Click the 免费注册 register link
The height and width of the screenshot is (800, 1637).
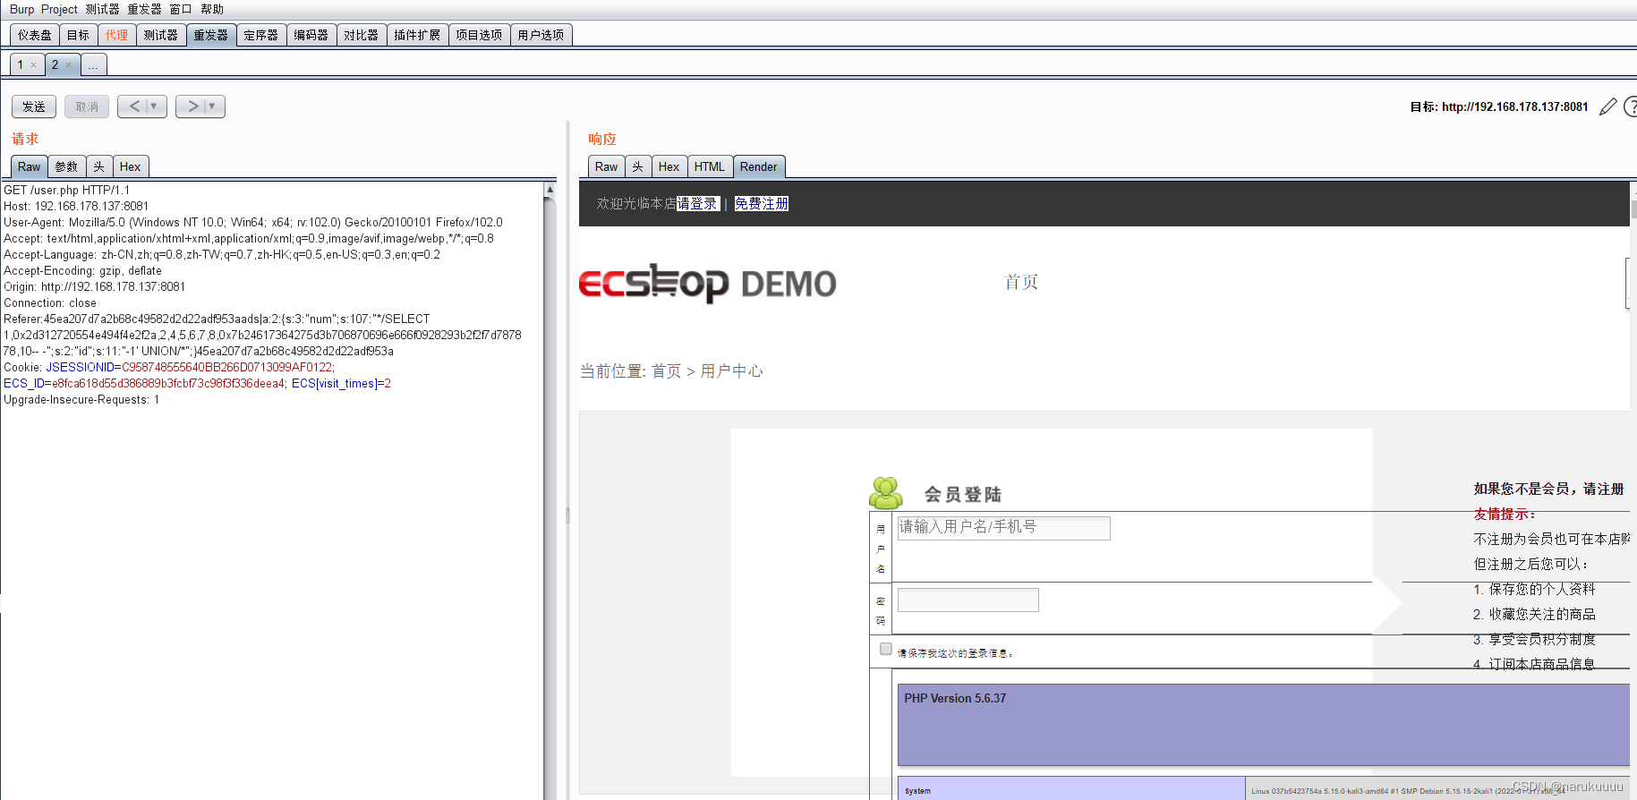coord(762,203)
